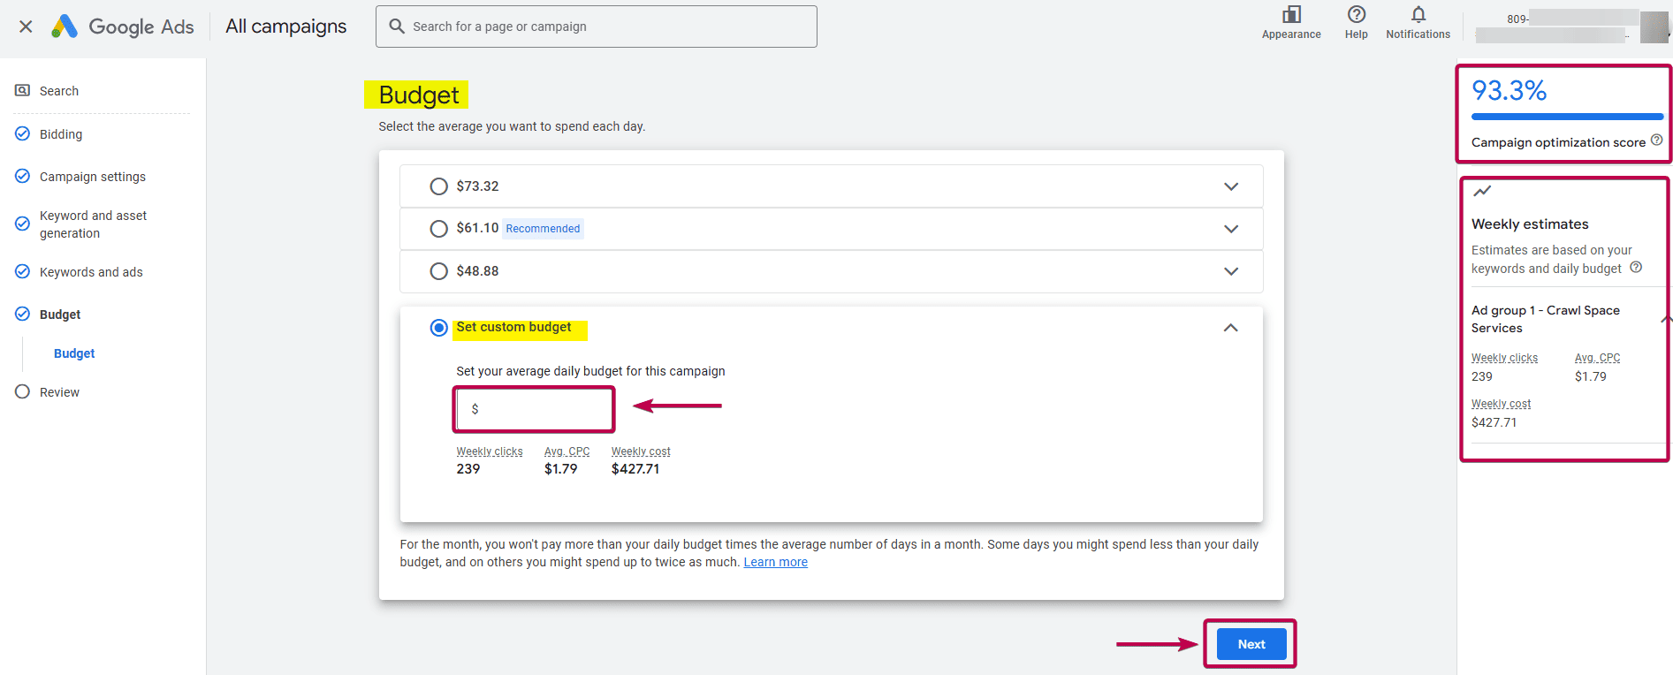Go to the Bidding step
Viewport: 1673px width, 675px height.
[x=61, y=134]
